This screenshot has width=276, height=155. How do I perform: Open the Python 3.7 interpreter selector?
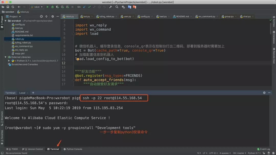[254, 153]
